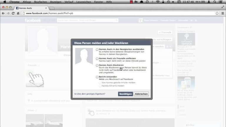The width and height of the screenshot is (226, 127).
Task: Reload the page with refresh icon
Action: 13,14
